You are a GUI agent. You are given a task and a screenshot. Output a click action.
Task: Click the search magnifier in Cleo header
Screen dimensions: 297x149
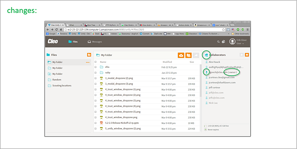click(x=219, y=42)
